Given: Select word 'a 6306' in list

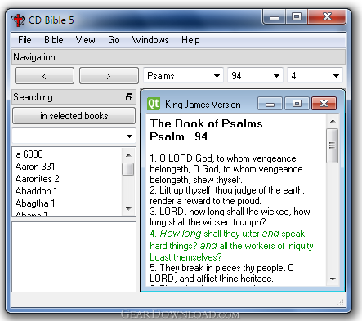Looking at the screenshot, I should coord(29,154).
